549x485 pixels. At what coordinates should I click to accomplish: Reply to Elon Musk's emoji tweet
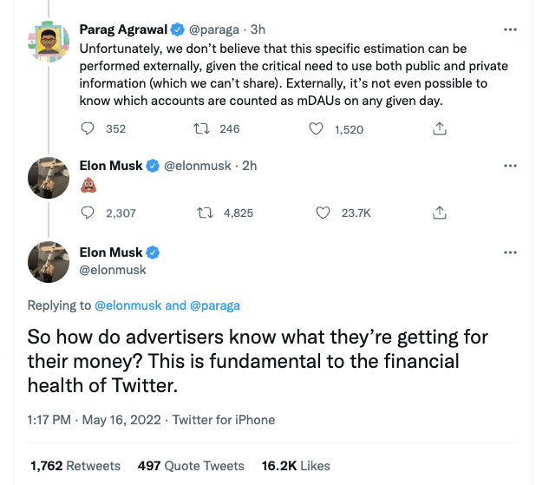pyautogui.click(x=88, y=212)
